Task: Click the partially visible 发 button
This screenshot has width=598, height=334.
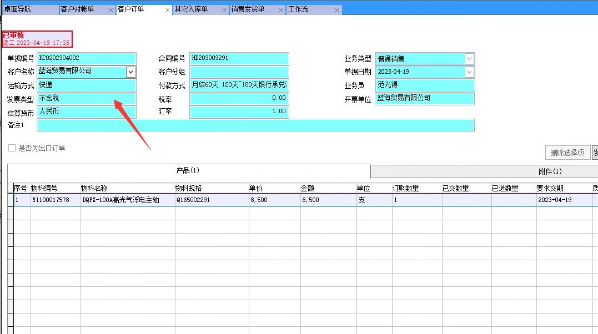Action: 595,153
